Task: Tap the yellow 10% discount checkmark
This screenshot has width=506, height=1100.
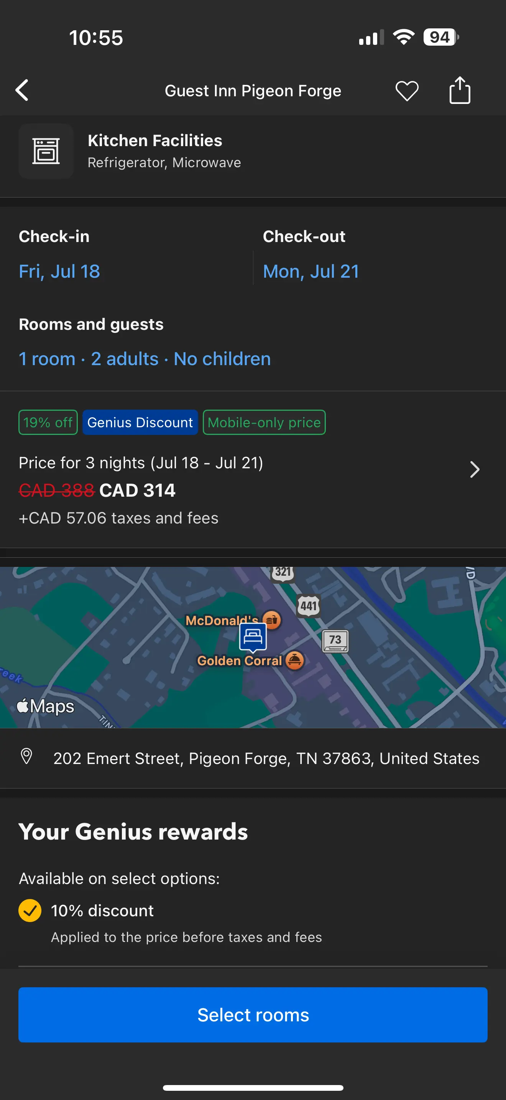Action: pyautogui.click(x=30, y=911)
